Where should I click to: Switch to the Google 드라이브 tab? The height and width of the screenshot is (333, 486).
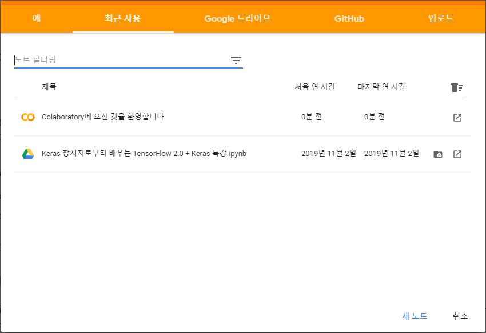(237, 18)
